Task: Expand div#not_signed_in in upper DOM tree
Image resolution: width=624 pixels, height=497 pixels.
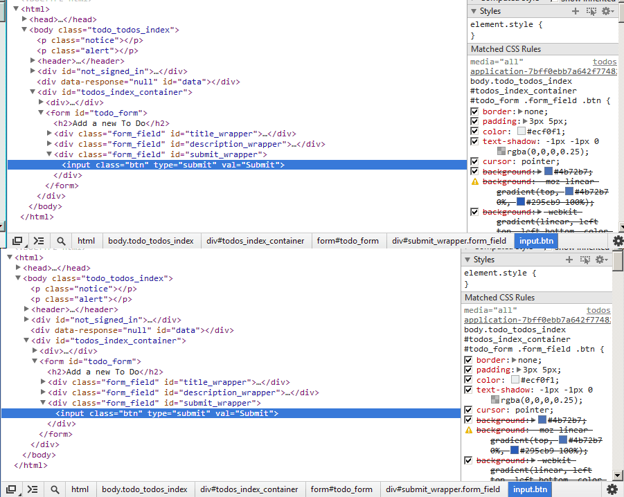Action: (x=33, y=71)
